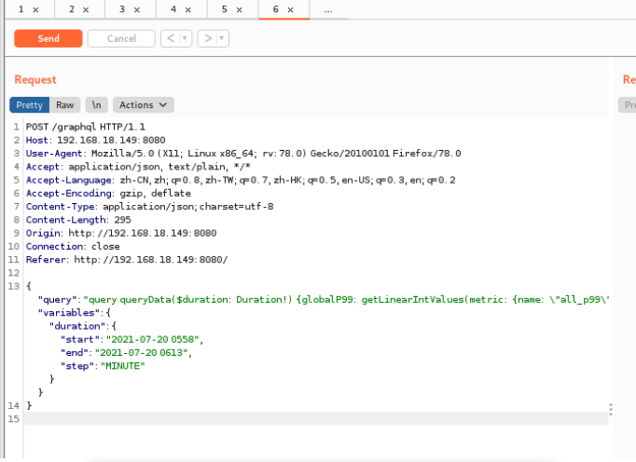Close Repeater tab 2
636x462 pixels.
[x=86, y=9]
